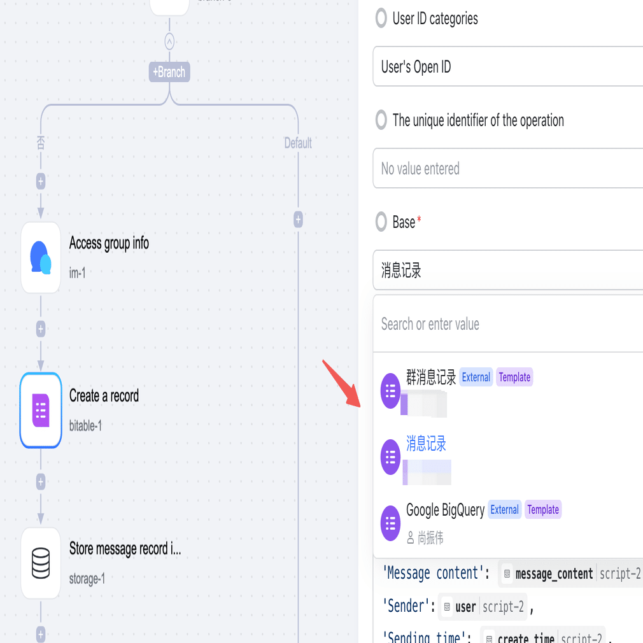Toggle the circle next to Base
This screenshot has width=643, height=643.
coord(381,222)
